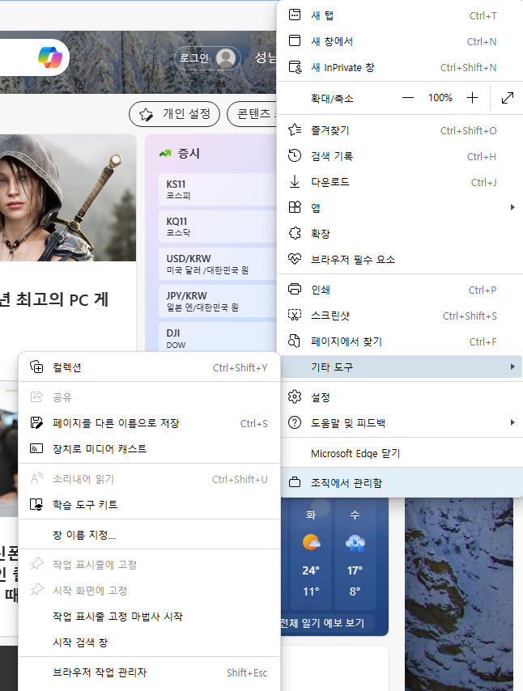Click the 로그인 button
Viewport: 523px width, 691px height.
pos(207,58)
